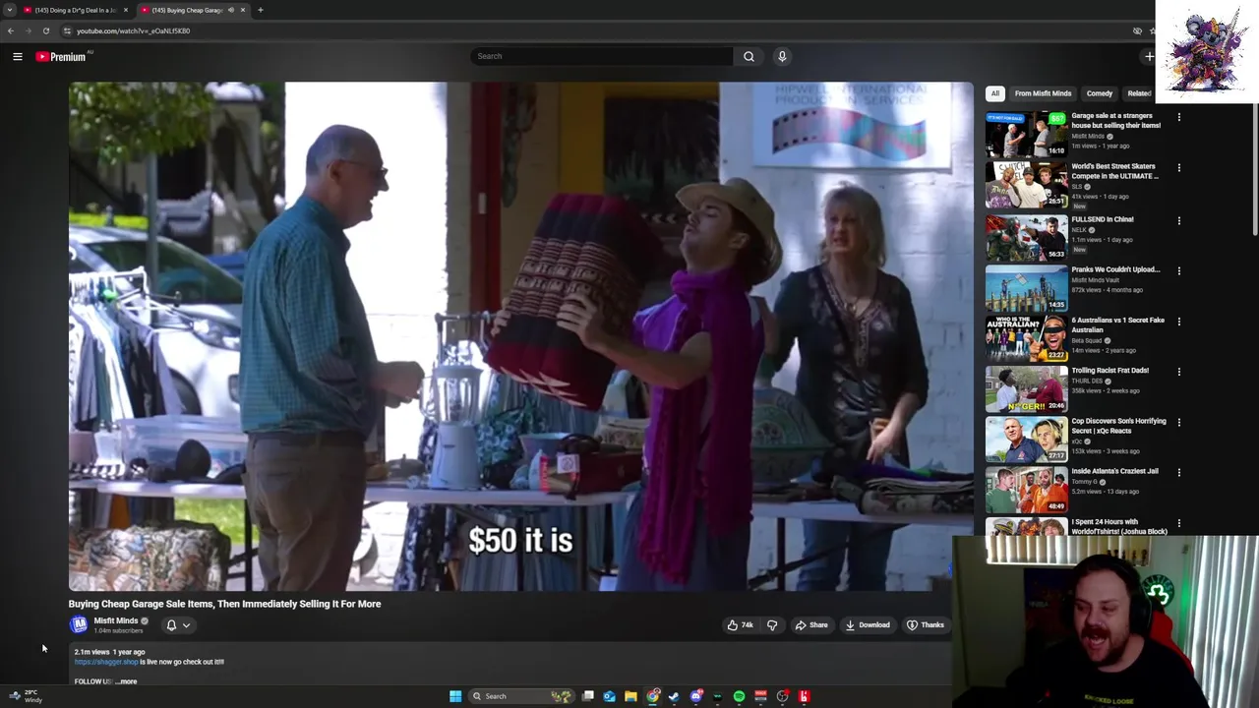Toggle notification bell for Misfit Minds
The image size is (1259, 708).
point(171,625)
